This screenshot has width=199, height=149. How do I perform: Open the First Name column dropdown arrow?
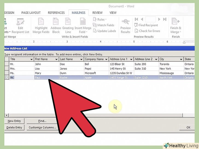pyautogui.click(x=56, y=59)
